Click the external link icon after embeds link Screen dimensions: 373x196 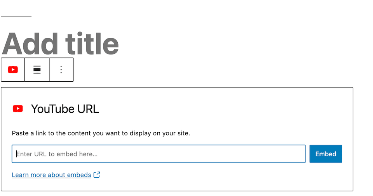[97, 175]
